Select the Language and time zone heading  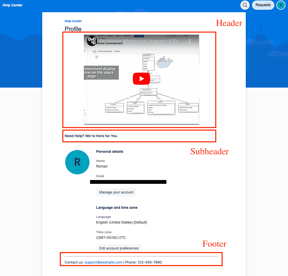(x=117, y=208)
